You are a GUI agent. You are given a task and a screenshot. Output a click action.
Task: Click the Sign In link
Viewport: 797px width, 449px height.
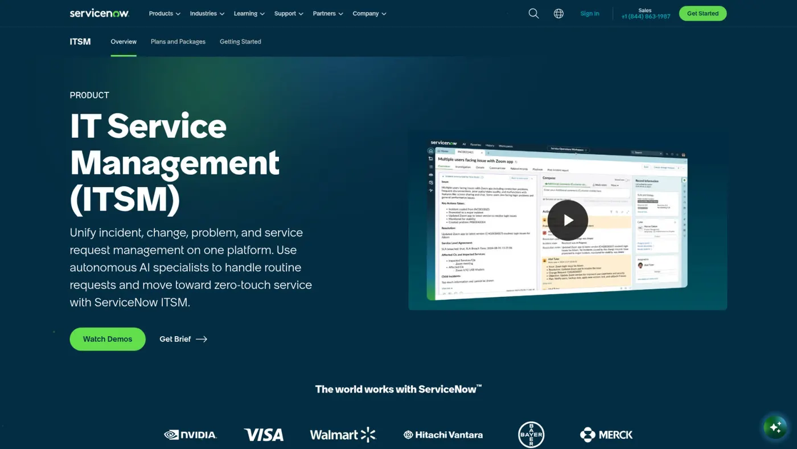[x=590, y=14]
